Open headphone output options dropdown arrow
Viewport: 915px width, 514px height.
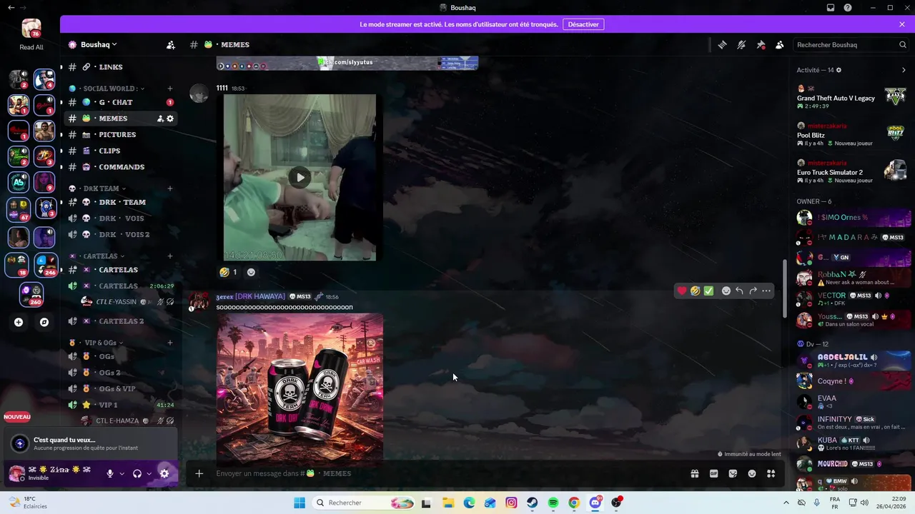[149, 473]
